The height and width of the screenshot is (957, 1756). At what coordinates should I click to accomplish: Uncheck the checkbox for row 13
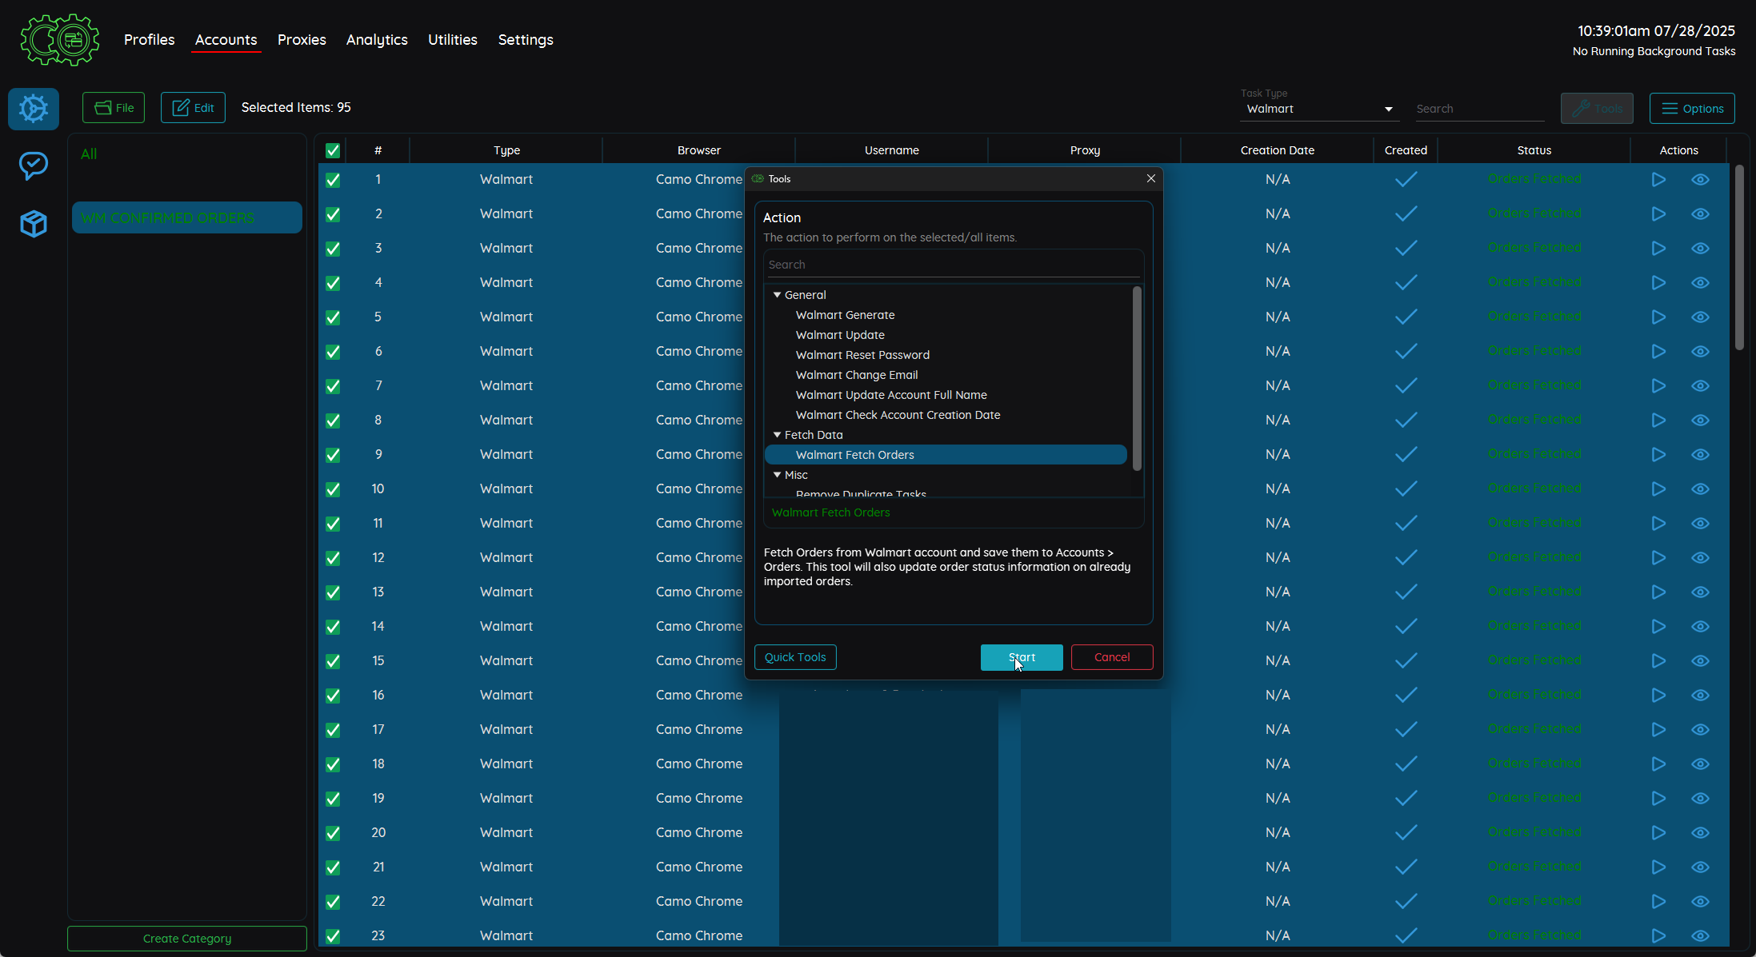coord(333,592)
